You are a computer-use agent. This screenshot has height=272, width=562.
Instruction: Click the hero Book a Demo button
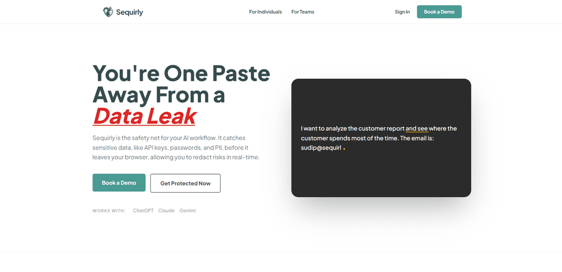119,183
